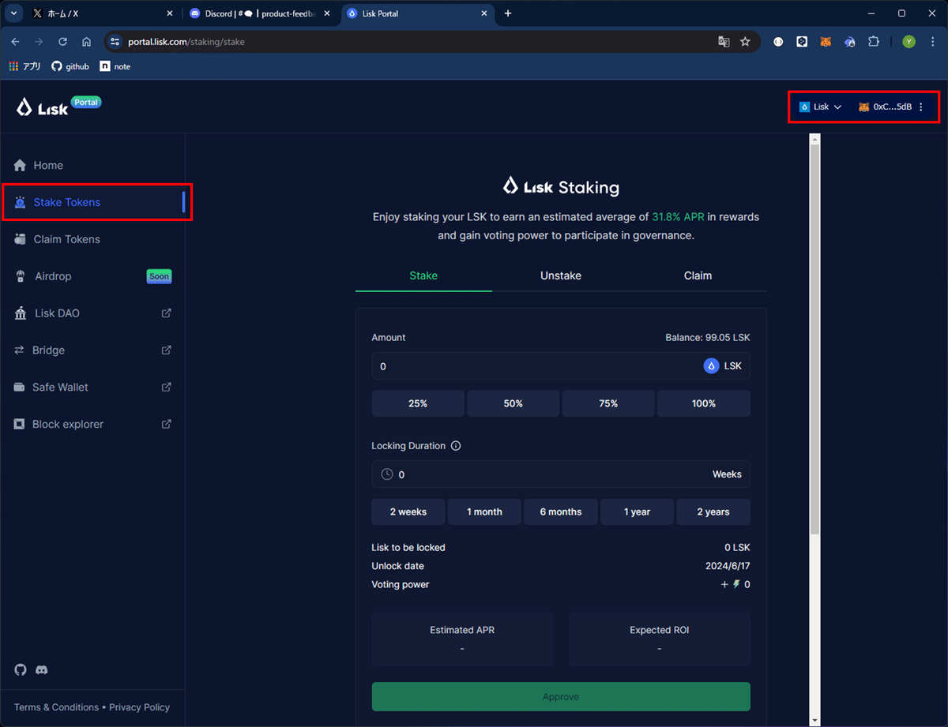Open wallet options three-dot menu

click(x=921, y=107)
